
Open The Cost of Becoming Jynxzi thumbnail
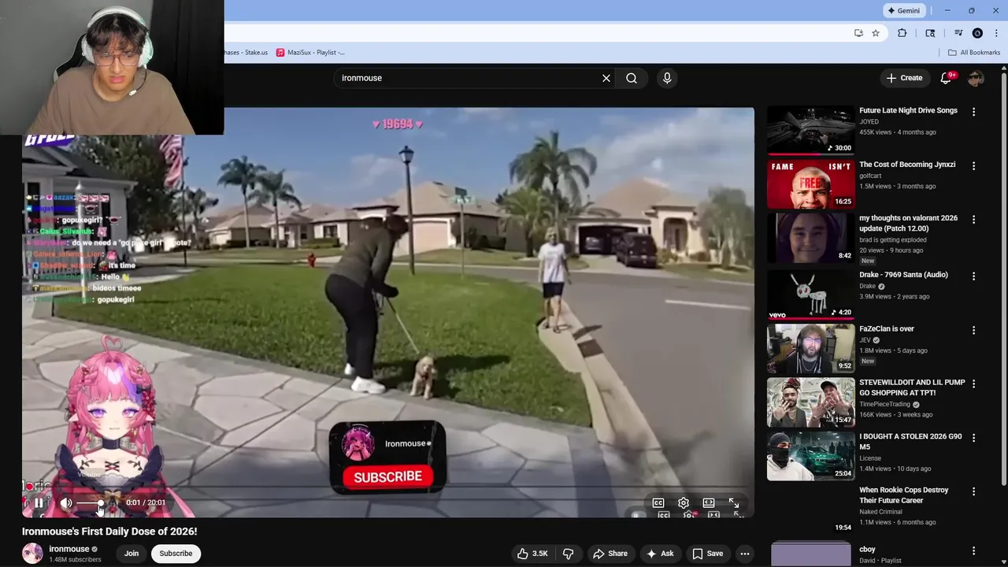[x=810, y=184]
